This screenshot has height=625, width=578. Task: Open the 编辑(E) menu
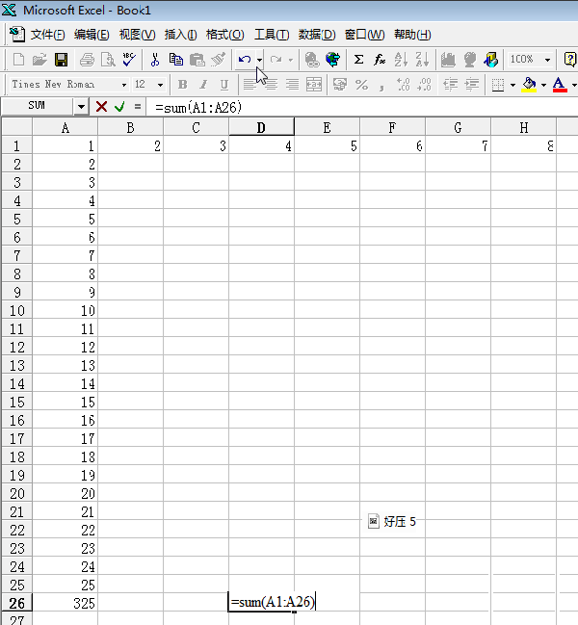[x=92, y=35]
